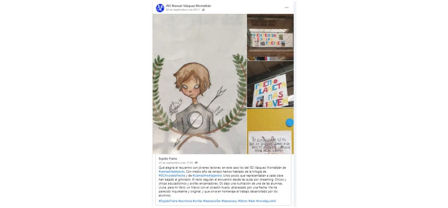The height and width of the screenshot is (208, 448).
Task: Open the 'Bienvenida Espido Freire' banner photo
Action: coord(270,37)
